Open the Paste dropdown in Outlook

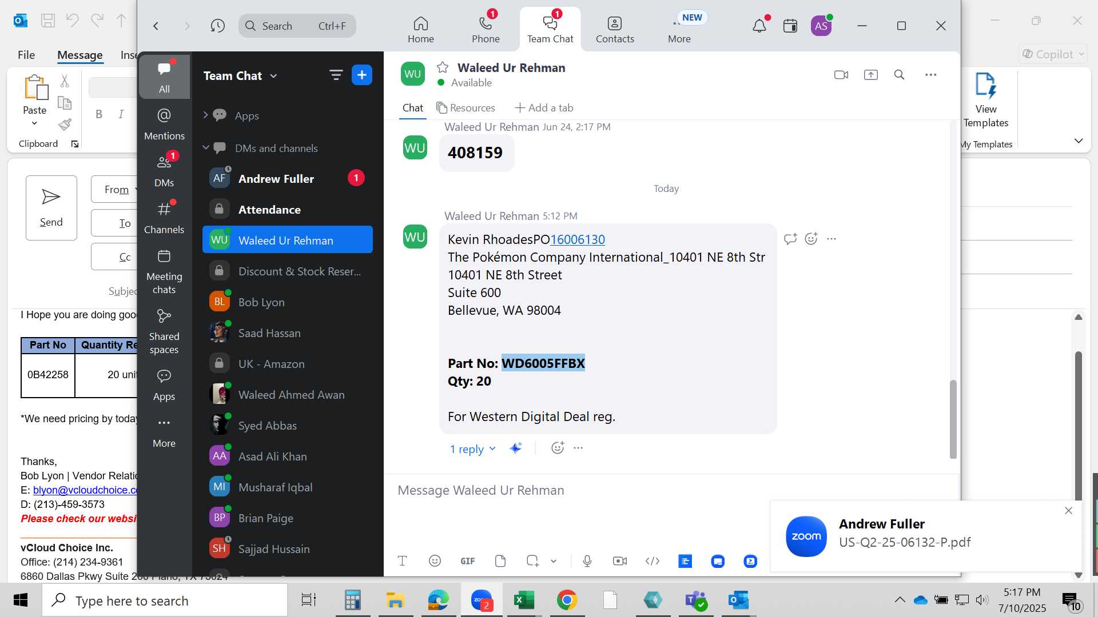click(x=34, y=123)
